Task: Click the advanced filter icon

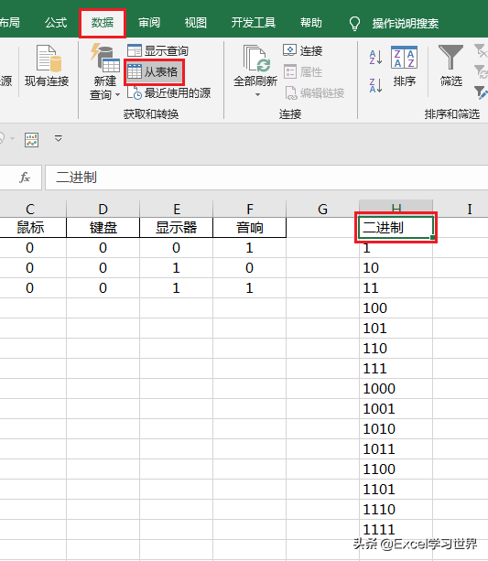Action: (x=481, y=92)
